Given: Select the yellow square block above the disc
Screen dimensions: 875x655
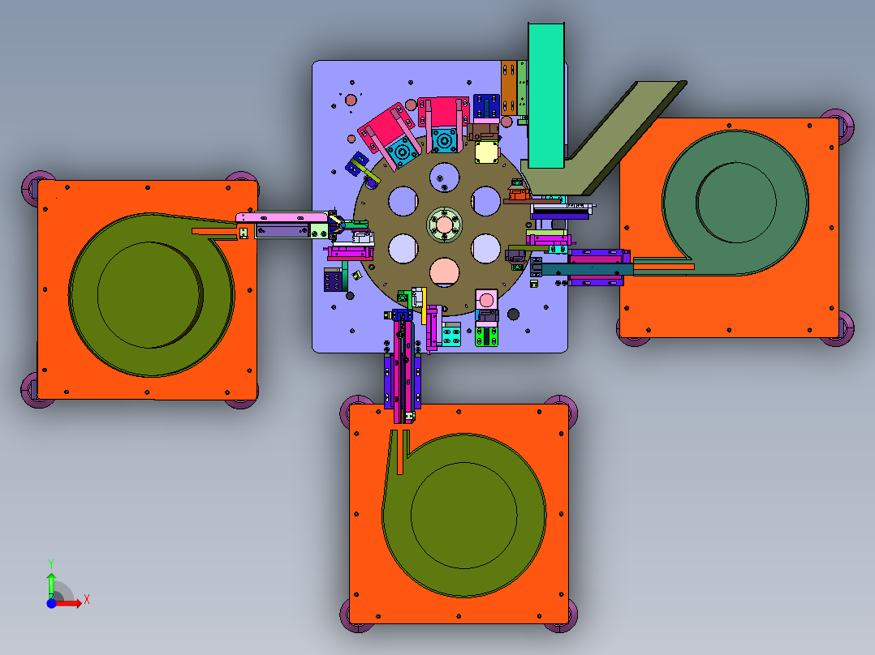Looking at the screenshot, I should coord(486,152).
